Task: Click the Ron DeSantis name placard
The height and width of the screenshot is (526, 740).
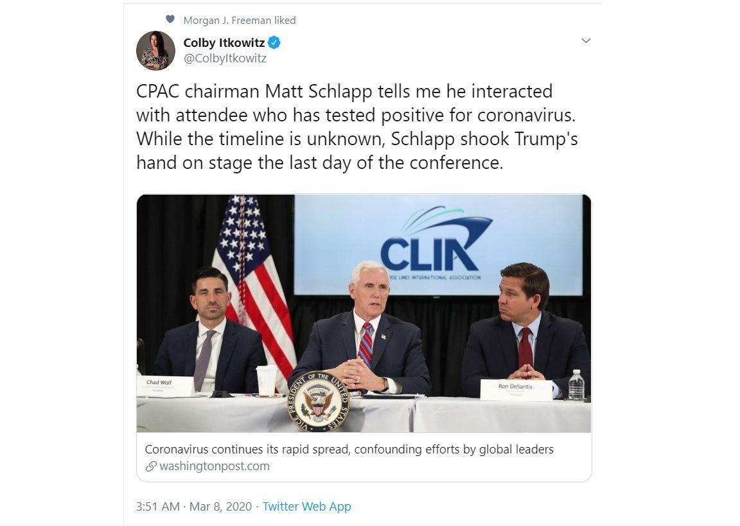Action: point(516,390)
